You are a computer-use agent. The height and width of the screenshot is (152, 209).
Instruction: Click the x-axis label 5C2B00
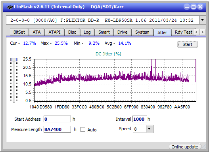tap(114, 107)
